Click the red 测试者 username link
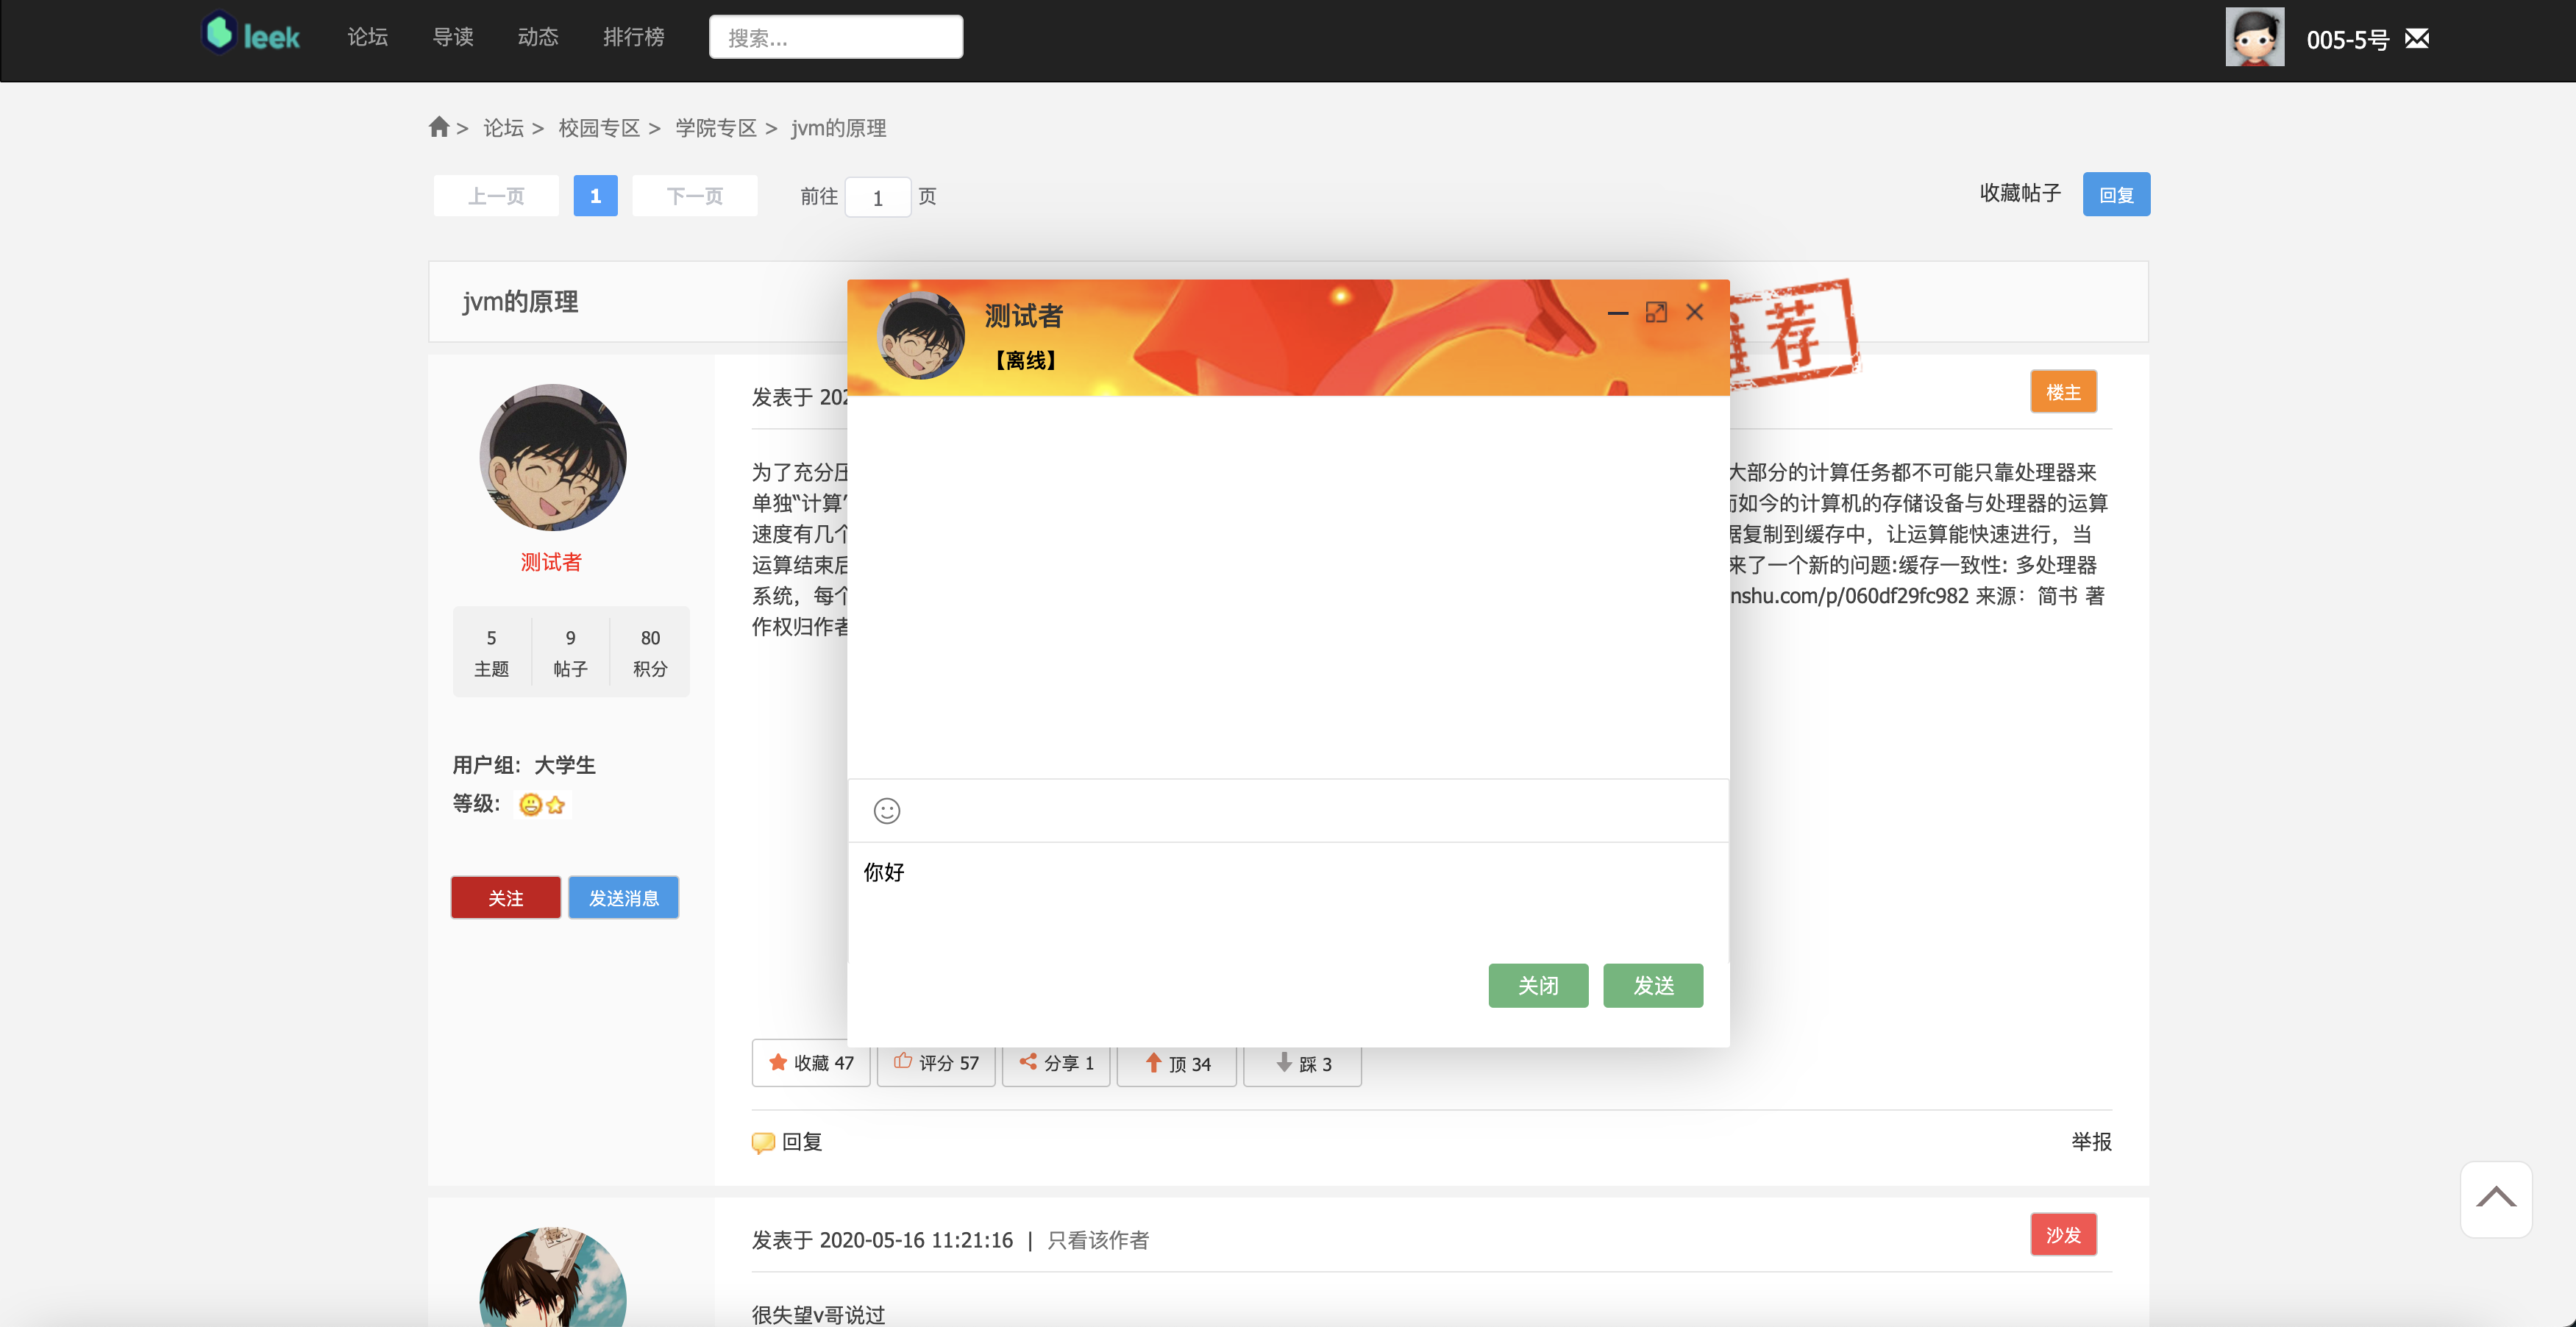 click(551, 562)
